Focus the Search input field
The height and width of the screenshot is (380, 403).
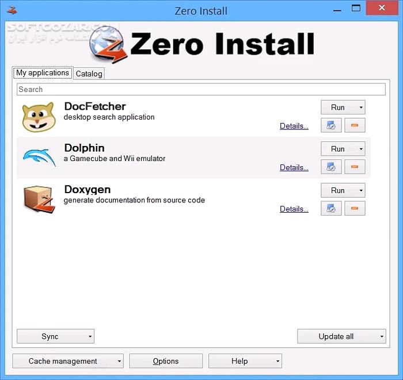coord(201,89)
